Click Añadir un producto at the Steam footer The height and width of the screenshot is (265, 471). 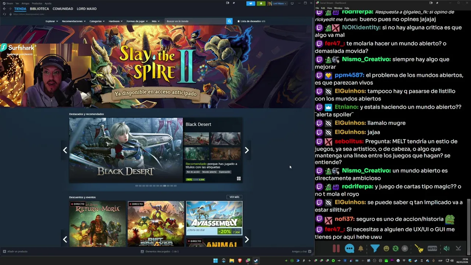pyautogui.click(x=15, y=251)
